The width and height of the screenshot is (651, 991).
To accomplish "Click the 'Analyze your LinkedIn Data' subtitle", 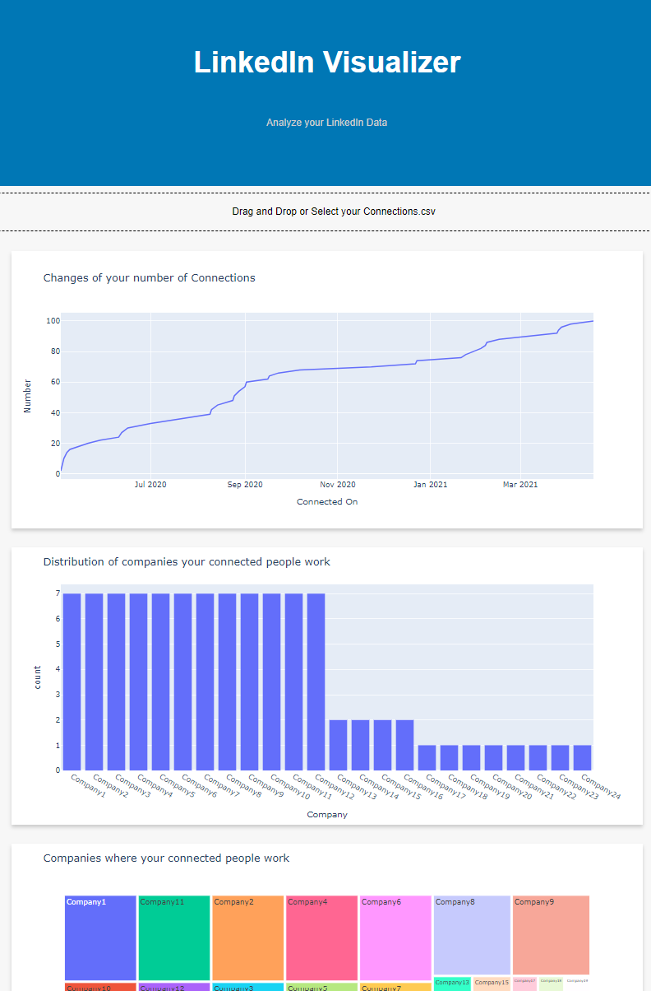I will click(x=326, y=123).
